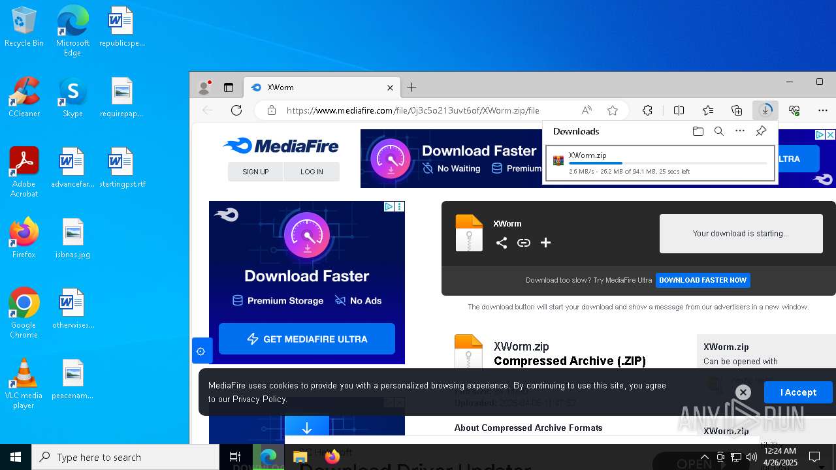This screenshot has height=470, width=836.
Task: Open startingpst.rtf file on desktop
Action: coord(121,168)
